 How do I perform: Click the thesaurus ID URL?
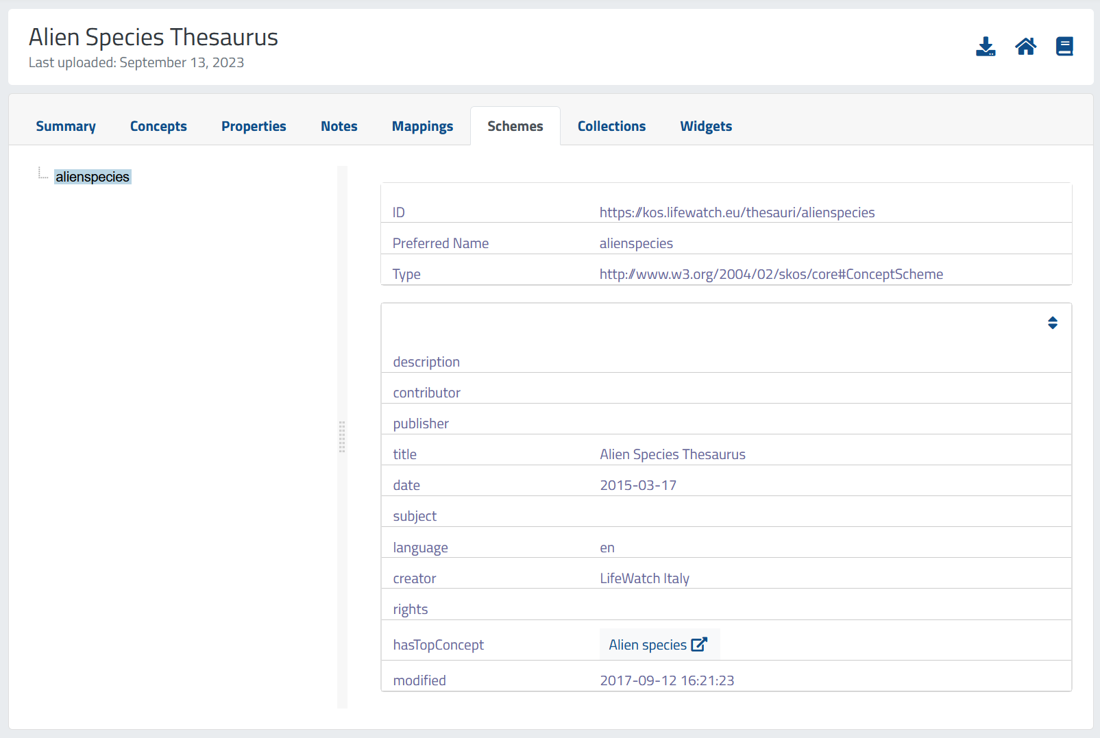pos(737,212)
